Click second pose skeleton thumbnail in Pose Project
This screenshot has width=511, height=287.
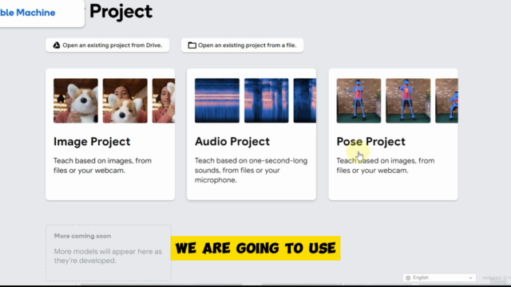[408, 100]
